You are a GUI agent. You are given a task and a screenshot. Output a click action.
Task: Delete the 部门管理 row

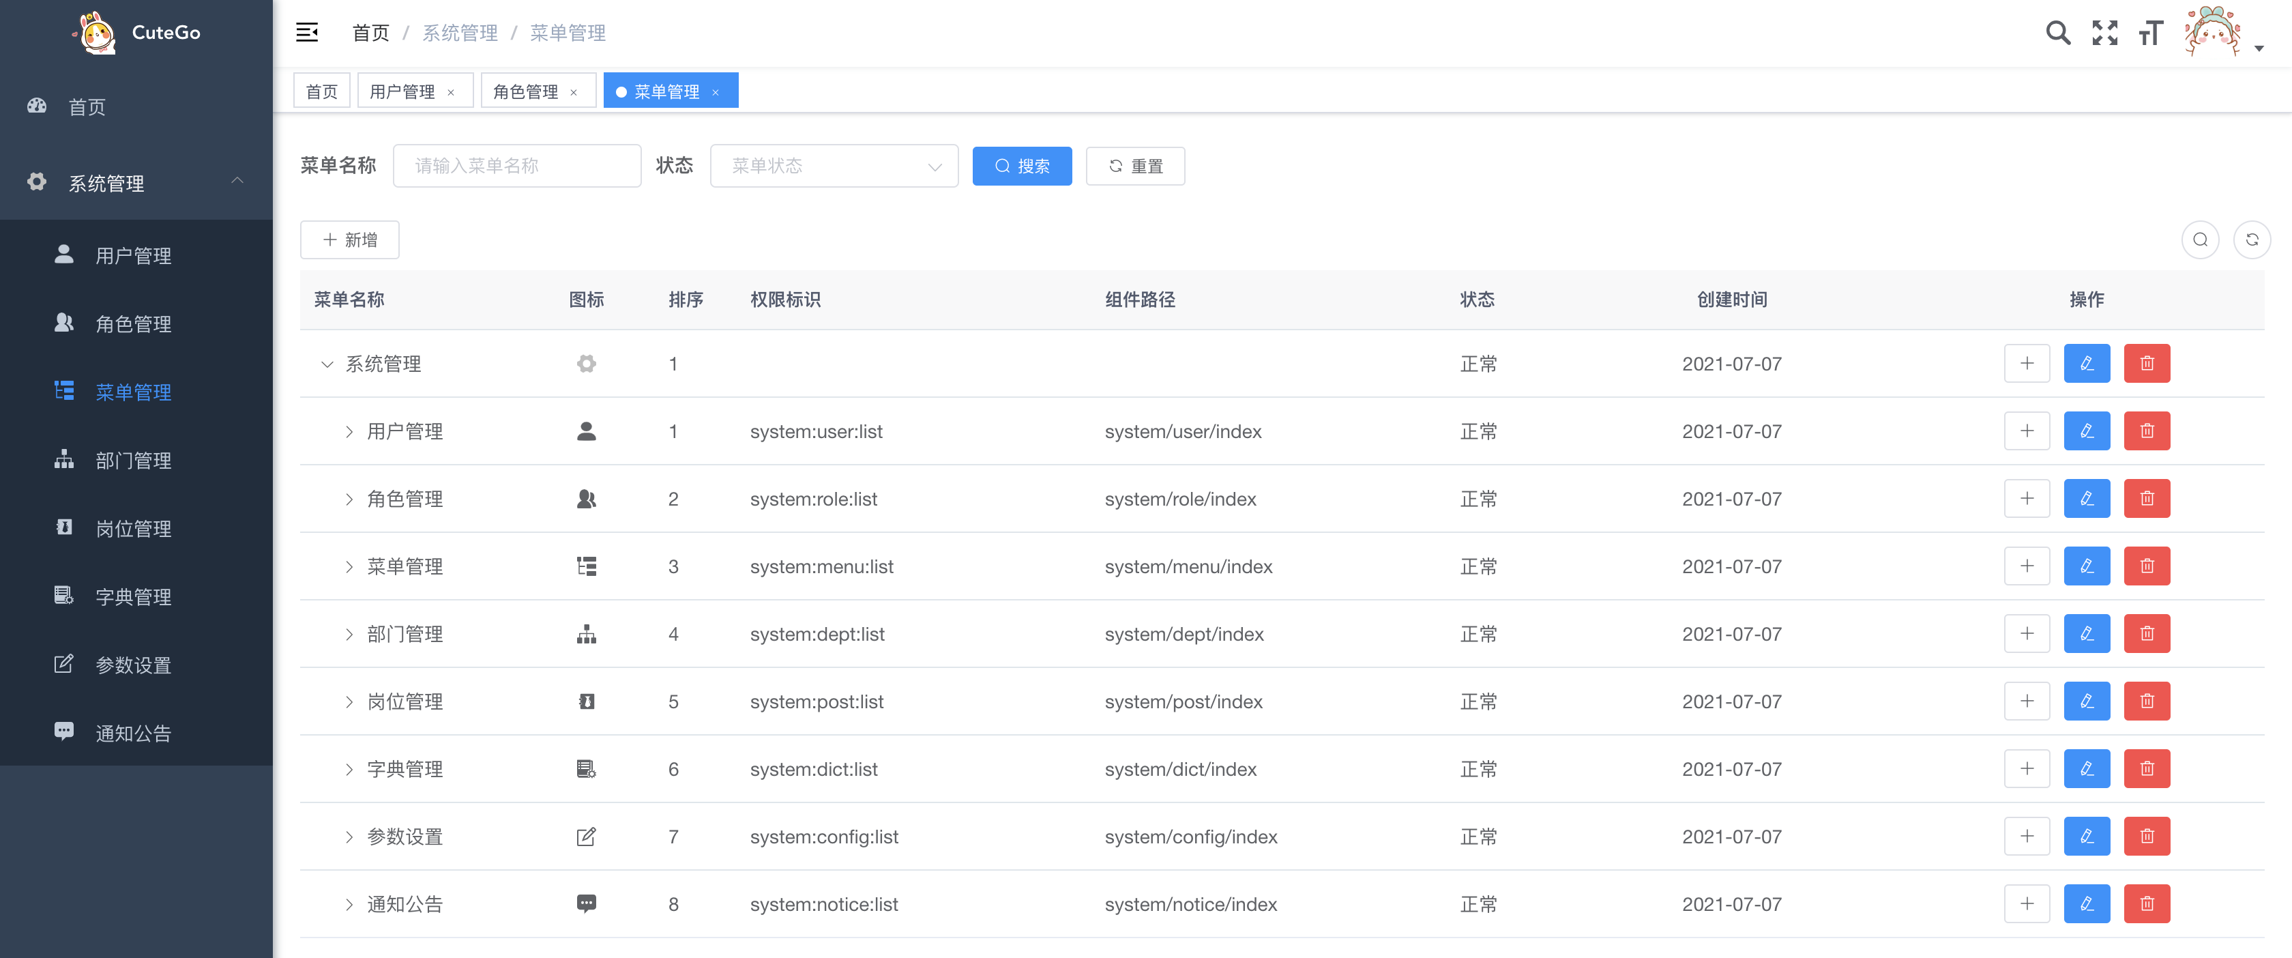pyautogui.click(x=2147, y=634)
